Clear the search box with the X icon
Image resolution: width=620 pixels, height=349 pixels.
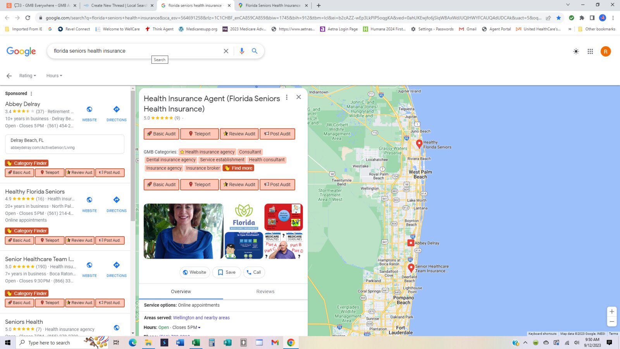click(226, 51)
